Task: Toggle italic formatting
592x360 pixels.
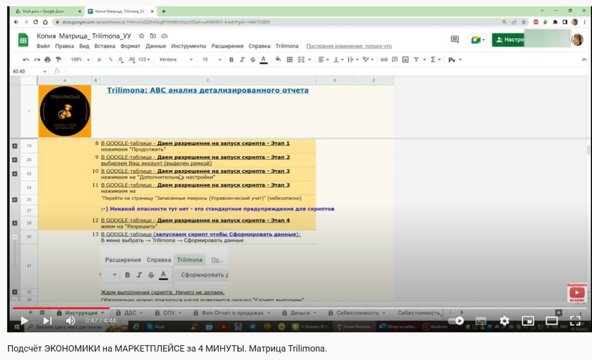Action: click(x=242, y=60)
